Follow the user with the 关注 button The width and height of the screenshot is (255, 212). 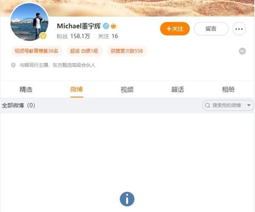(x=175, y=29)
